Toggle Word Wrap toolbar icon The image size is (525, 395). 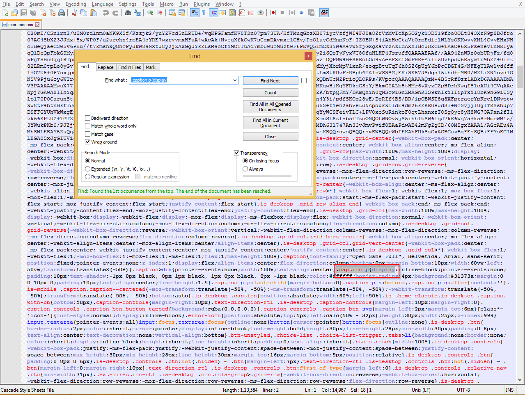pos(195,13)
